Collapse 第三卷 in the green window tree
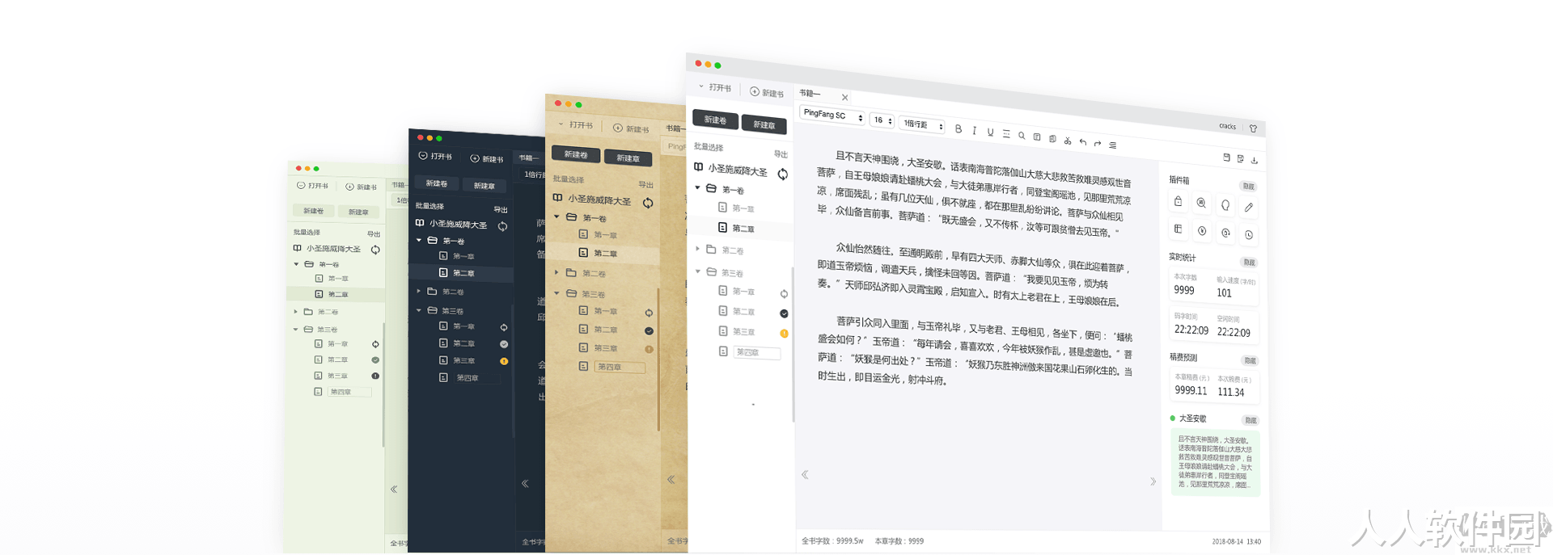This screenshot has height=555, width=1553. coord(296,330)
